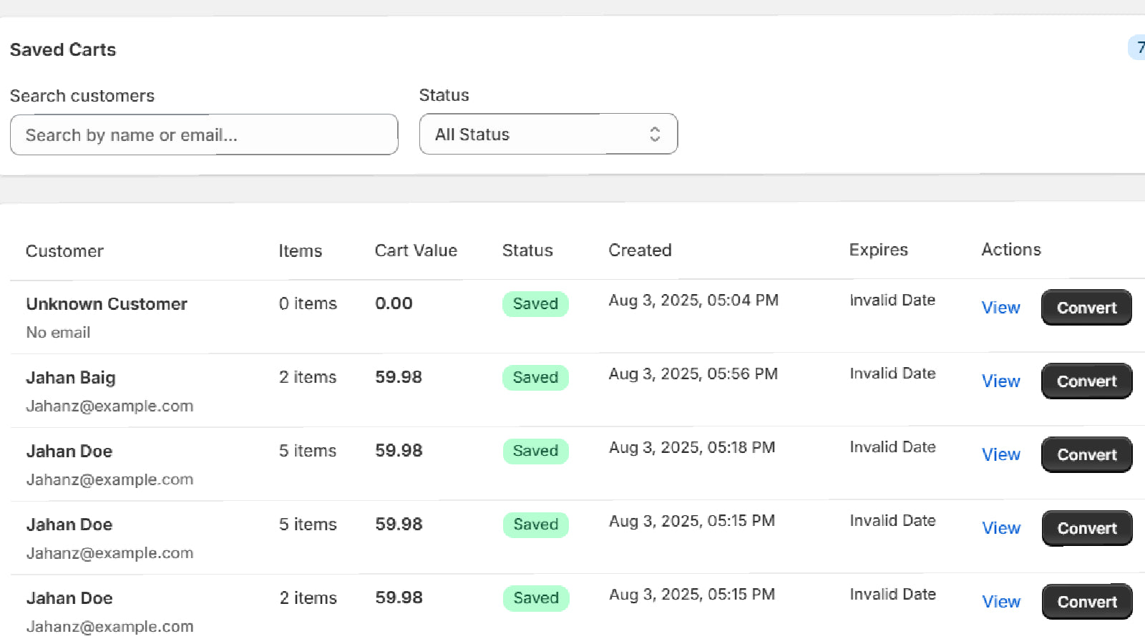The height and width of the screenshot is (644, 1145).
Task: Click the Expires column header
Action: coord(878,250)
